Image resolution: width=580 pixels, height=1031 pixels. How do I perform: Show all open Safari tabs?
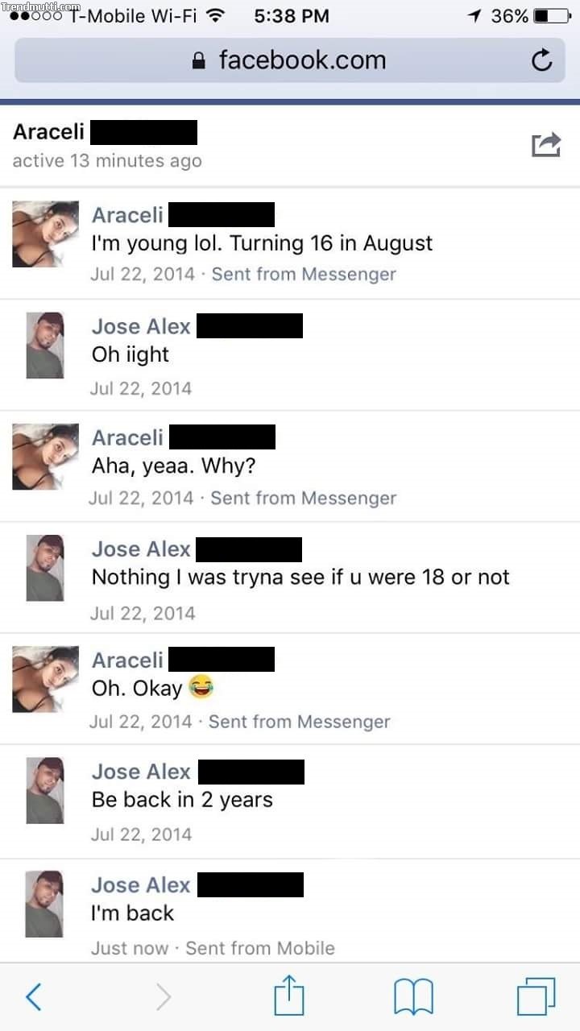pos(536,996)
